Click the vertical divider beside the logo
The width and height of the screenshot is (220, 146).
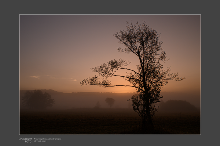click(x=33, y=140)
